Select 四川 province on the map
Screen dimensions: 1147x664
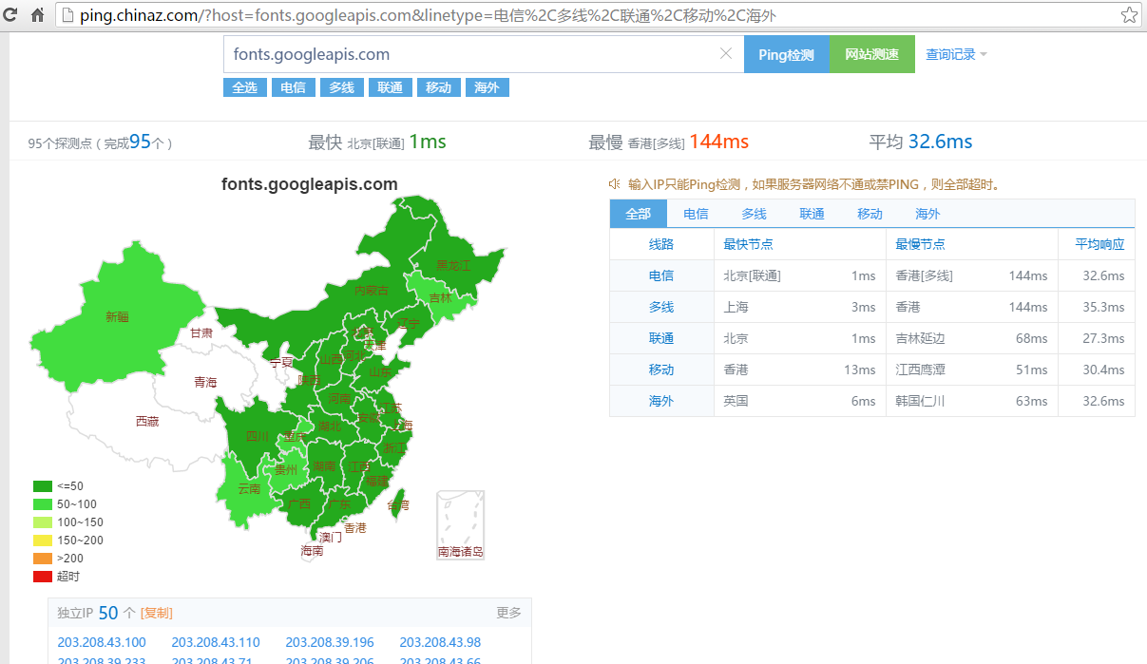click(x=258, y=437)
